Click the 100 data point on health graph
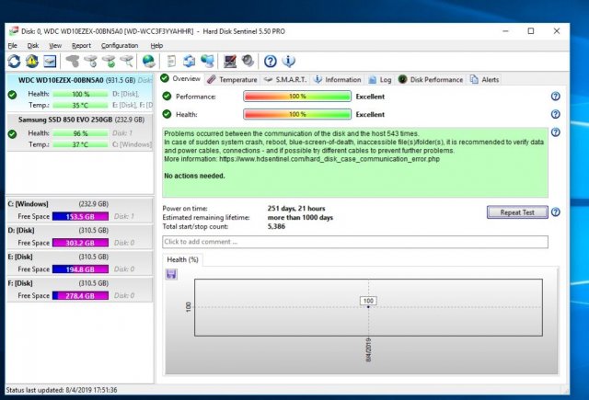This screenshot has width=589, height=400. 368,306
